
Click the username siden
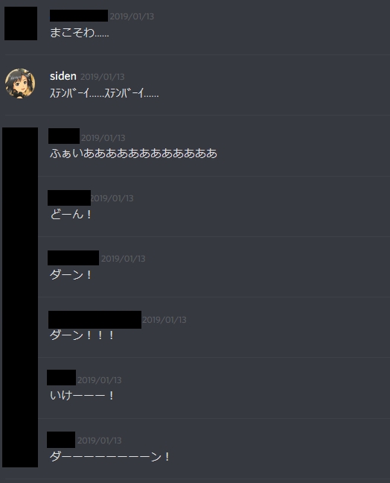63,76
